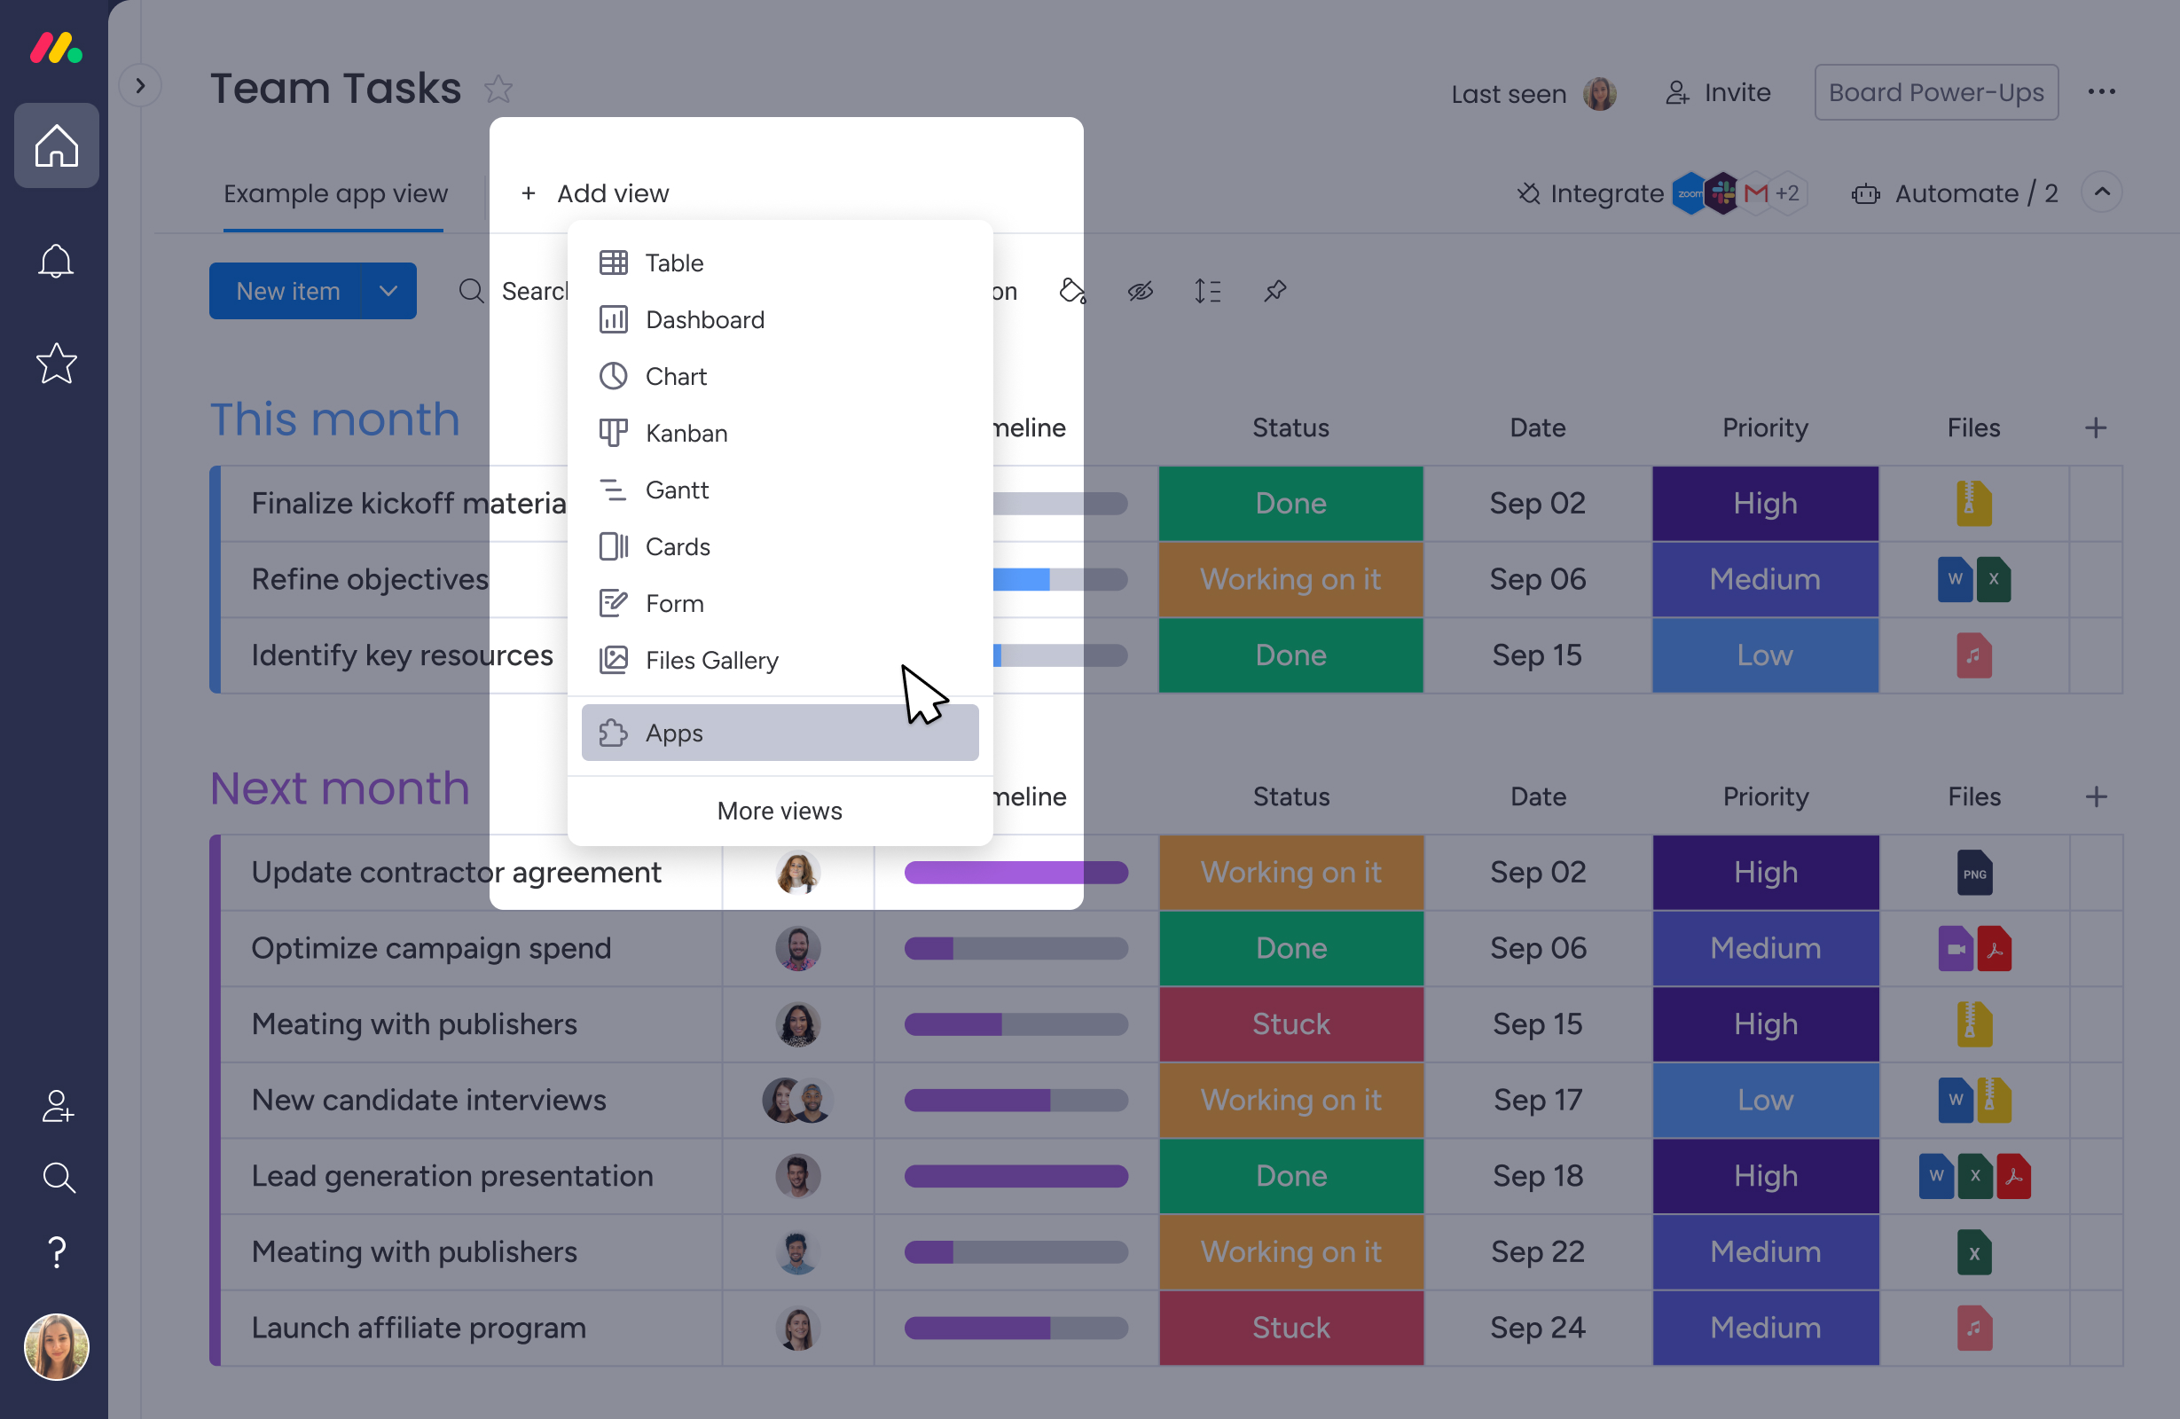Viewport: 2180px width, 1419px height.
Task: Open the help question mark icon
Action: click(57, 1252)
